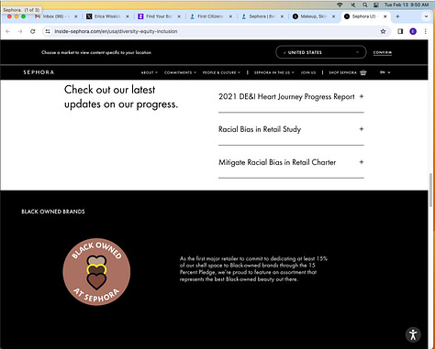435x349 pixels.
Task: Go back to previous page
Action: [8, 31]
